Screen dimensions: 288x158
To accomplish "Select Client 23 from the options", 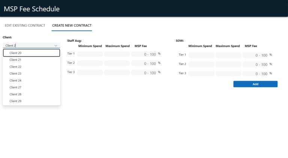I will click(31, 74).
